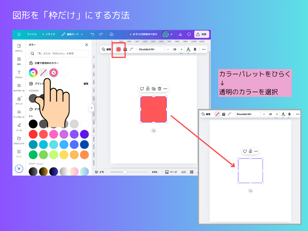The image size is (308, 231).
Task: Open the hamburger main menu
Action: coord(19,34)
